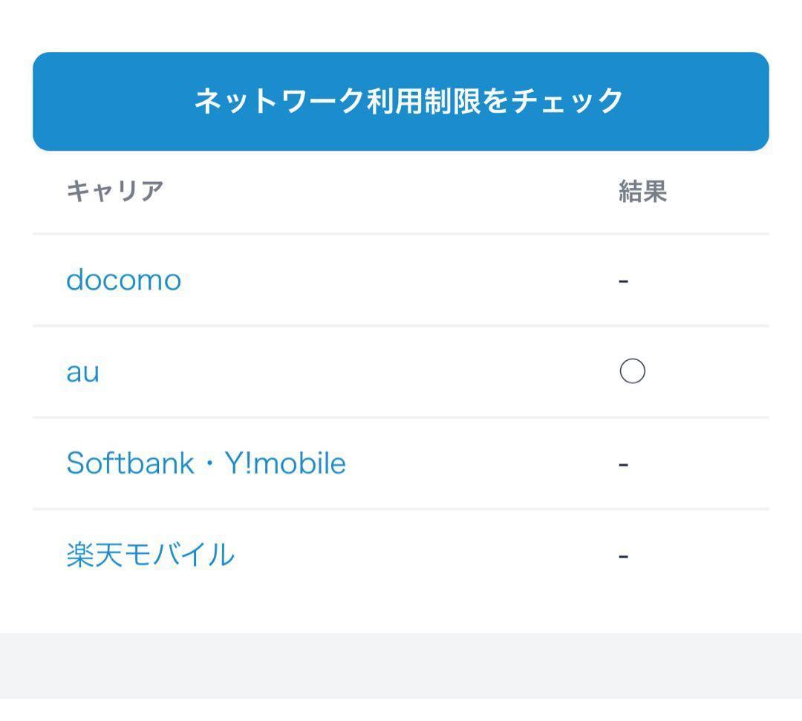Click the Softbank word in the carrier list
The height and width of the screenshot is (721, 802).
click(x=129, y=463)
